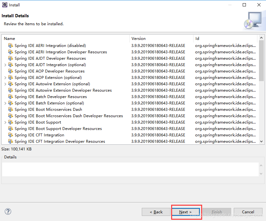Click icon beside Spring IDE Batch Developer Resources
Viewport: 266px width, 221px height.
click(x=11, y=97)
